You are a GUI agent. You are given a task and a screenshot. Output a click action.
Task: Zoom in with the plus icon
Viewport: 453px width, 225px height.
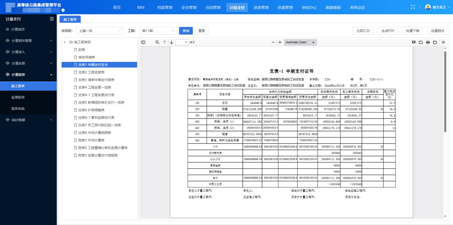[280, 42]
